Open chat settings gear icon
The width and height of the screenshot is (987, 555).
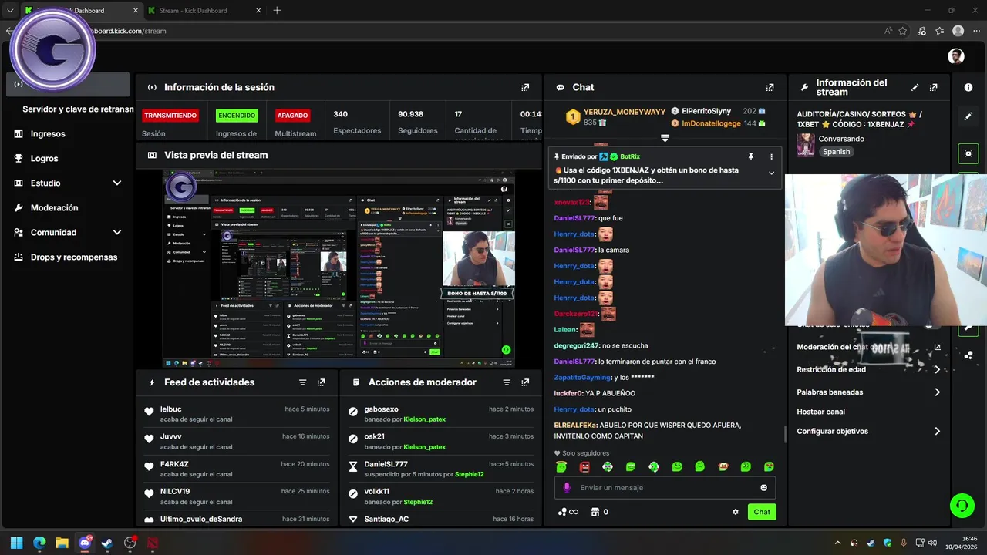(736, 512)
